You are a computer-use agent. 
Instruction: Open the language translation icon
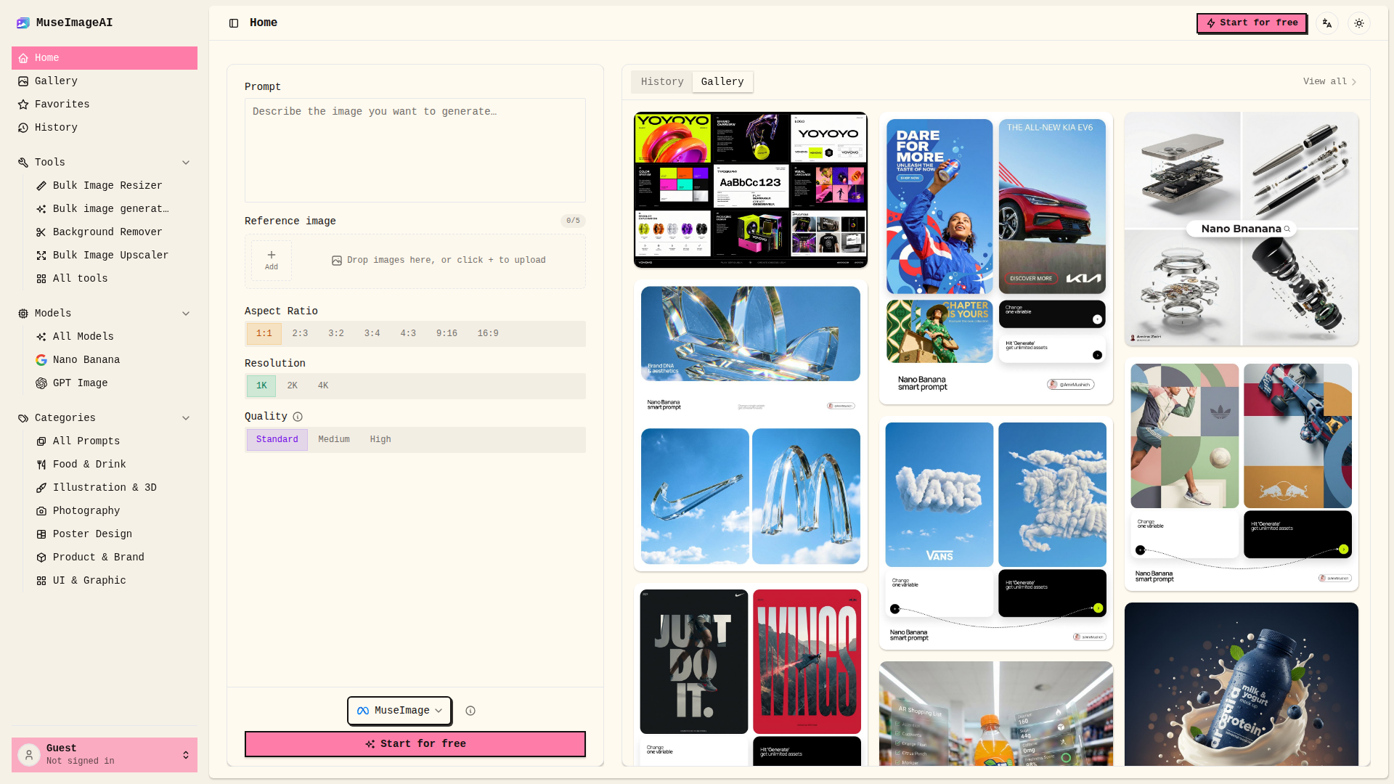tap(1327, 23)
